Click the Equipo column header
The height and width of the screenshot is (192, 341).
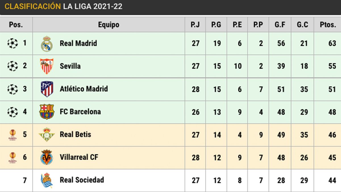coord(109,25)
